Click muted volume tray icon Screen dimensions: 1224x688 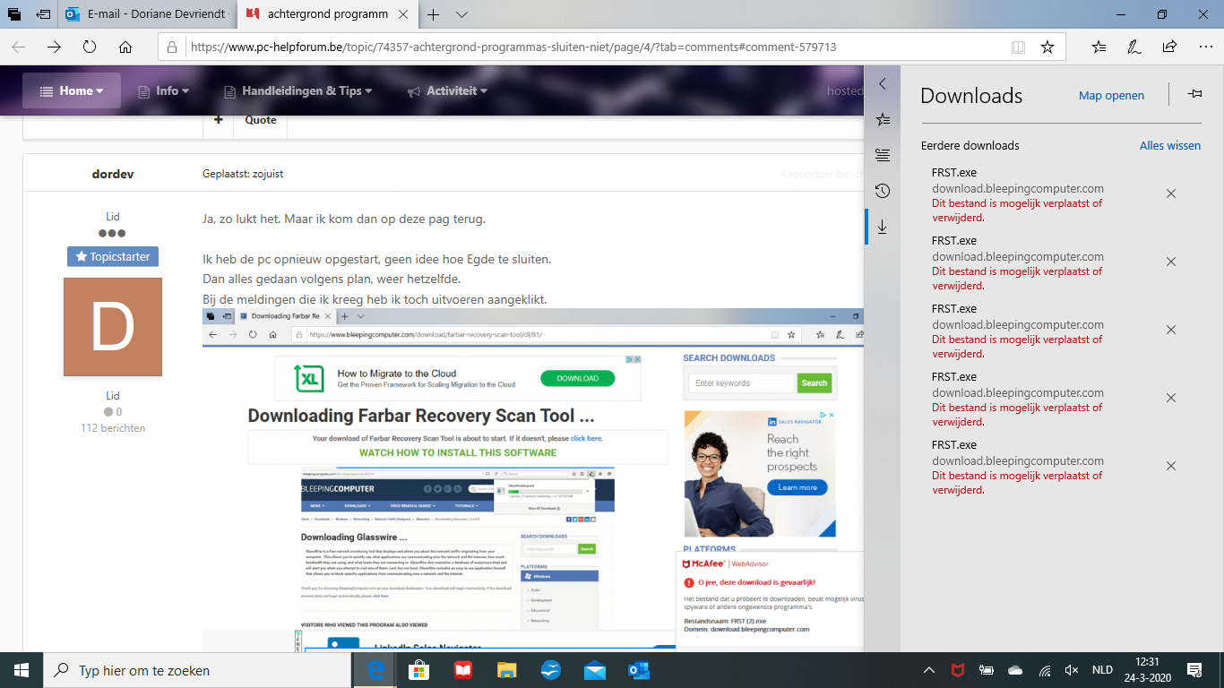1071,670
